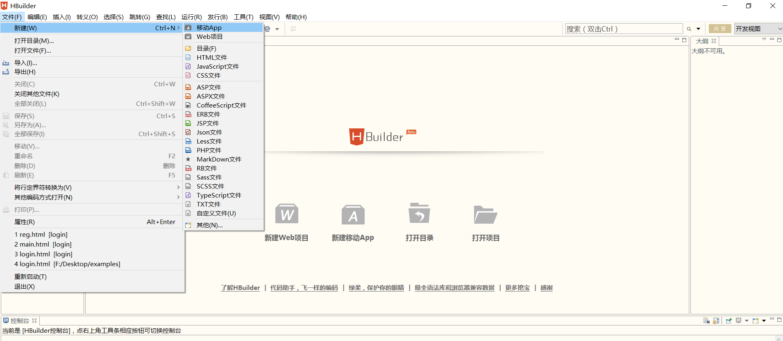Image resolution: width=783 pixels, height=341 pixels.
Task: Click the 导出(H) export icon
Action: 6,72
